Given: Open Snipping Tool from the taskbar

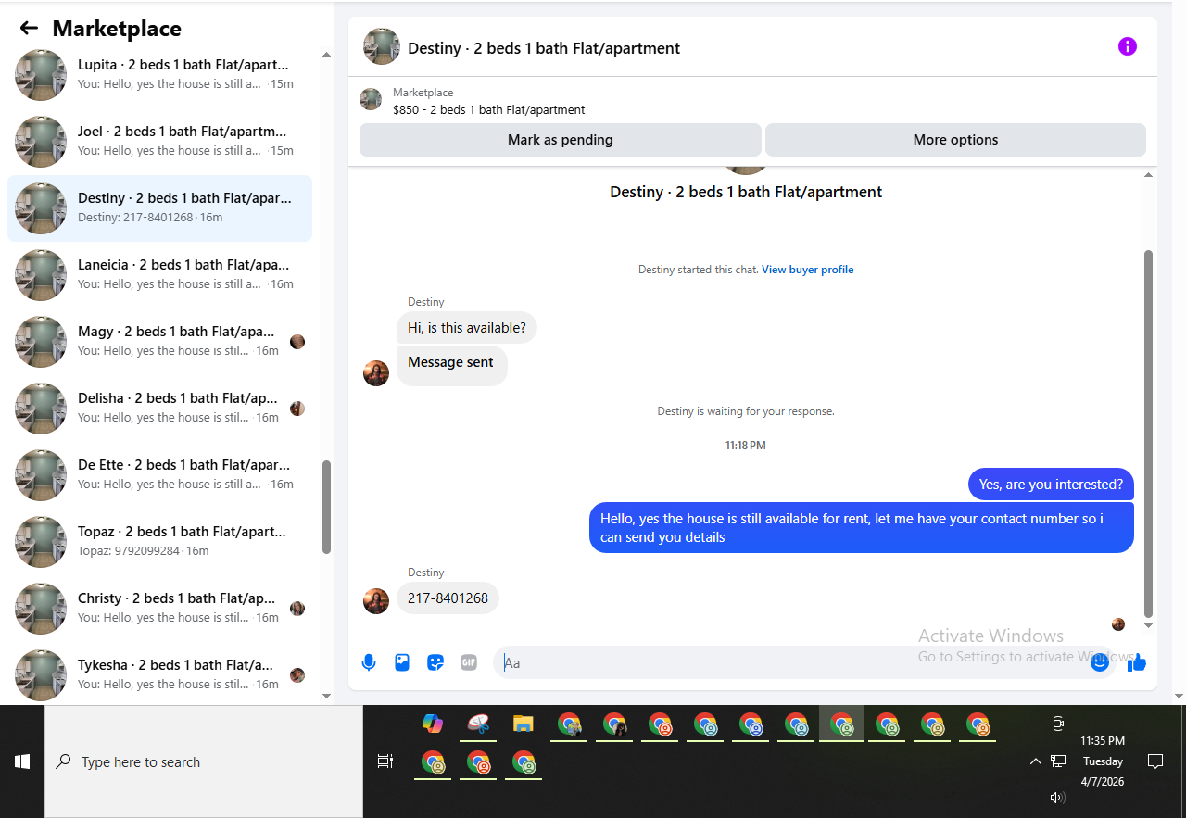Looking at the screenshot, I should click(x=478, y=724).
